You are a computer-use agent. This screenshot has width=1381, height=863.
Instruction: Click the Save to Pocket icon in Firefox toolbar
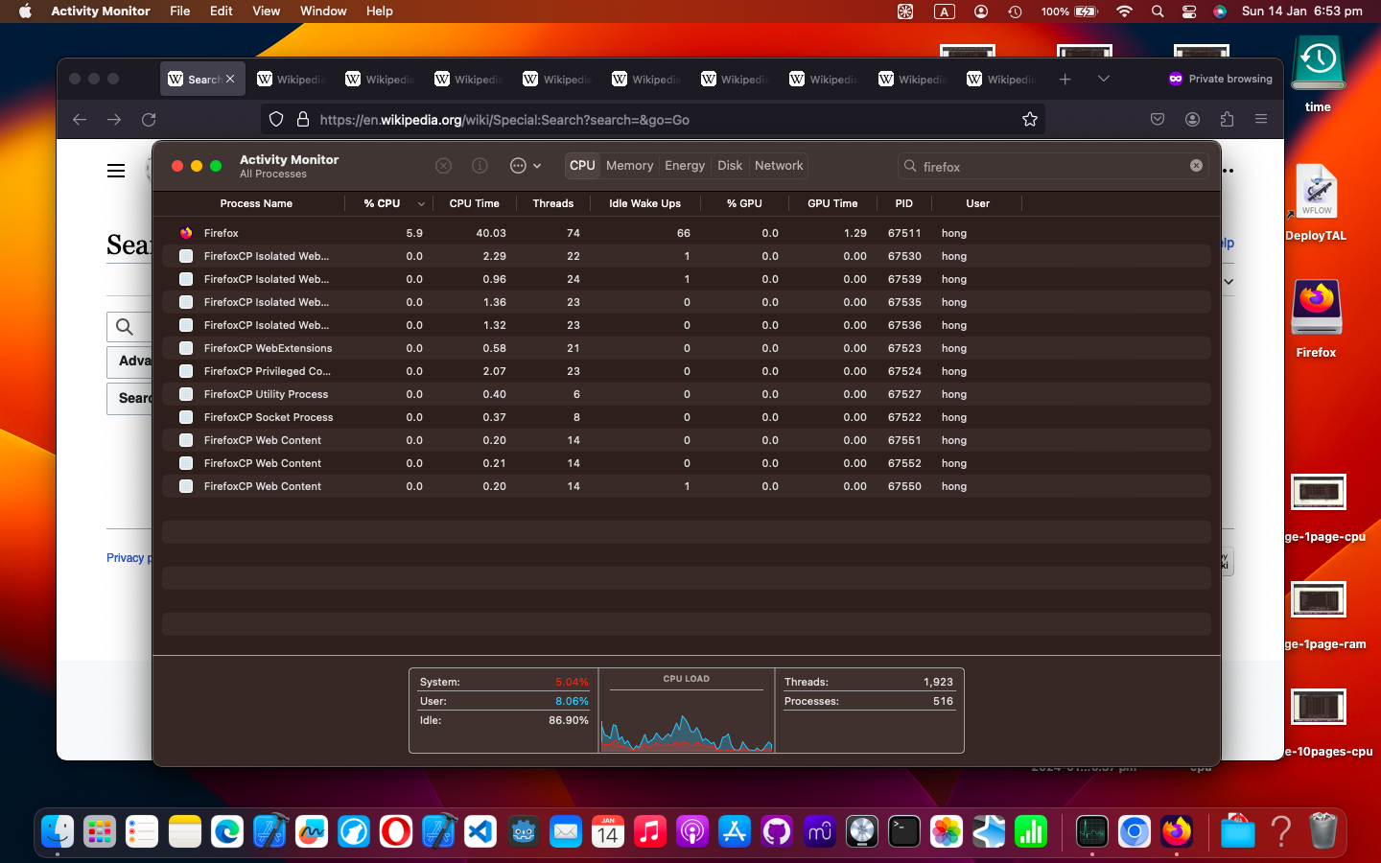pyautogui.click(x=1158, y=119)
